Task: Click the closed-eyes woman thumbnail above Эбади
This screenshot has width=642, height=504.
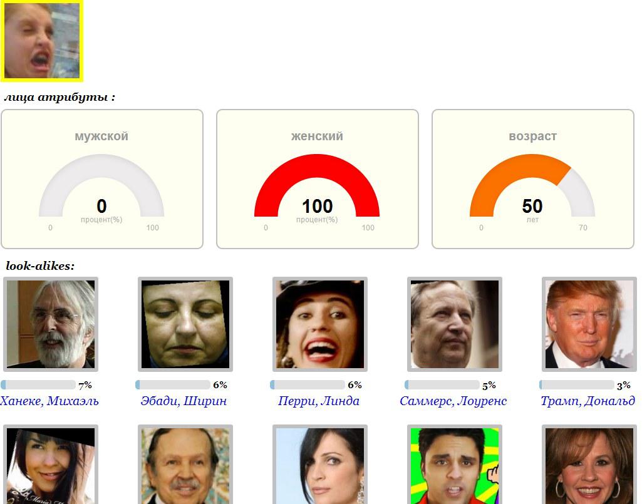Action: [x=185, y=324]
